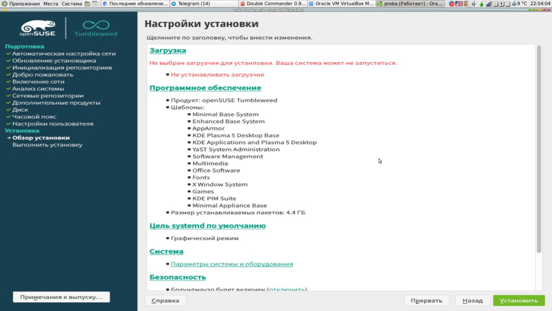Viewport: 552px width, 311px height.
Task: Open the Места menu
Action: coord(50,3)
